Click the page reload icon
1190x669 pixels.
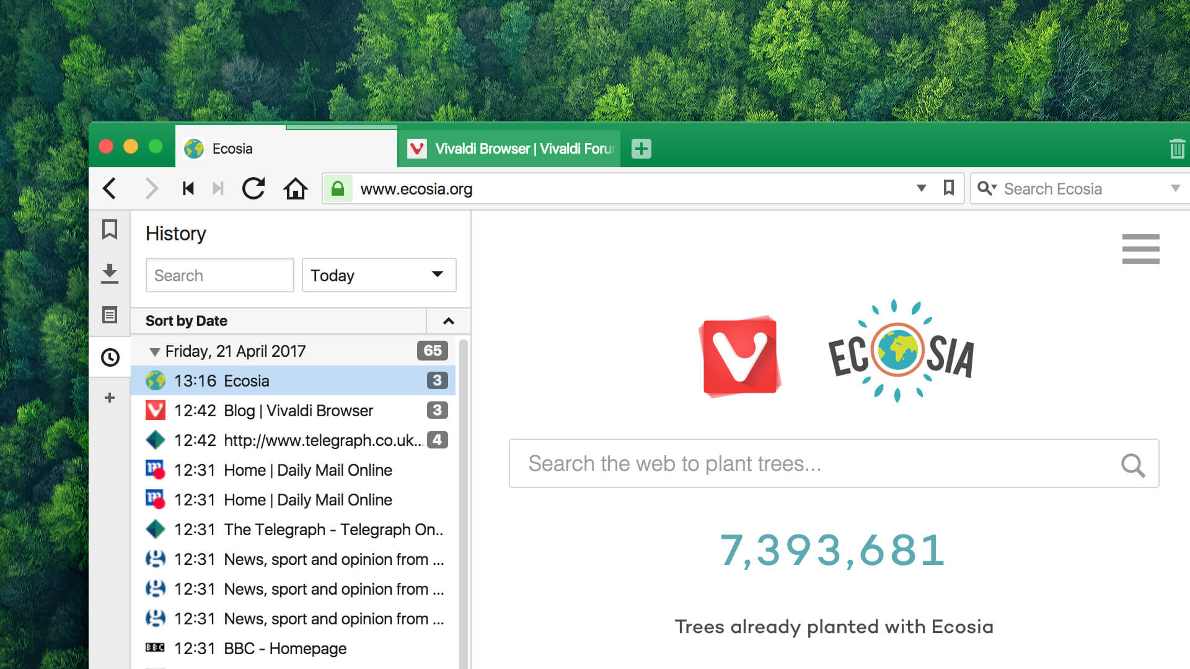[x=254, y=188]
